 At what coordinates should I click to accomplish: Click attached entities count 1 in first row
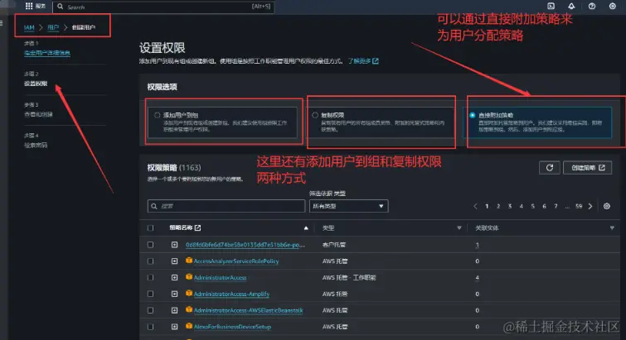pos(477,245)
